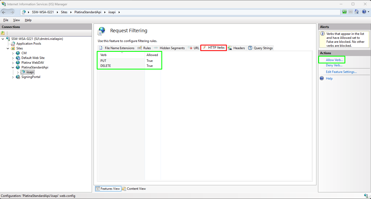Image resolution: width=371 pixels, height=199 pixels.
Task: Open the View menu
Action: tap(16, 20)
